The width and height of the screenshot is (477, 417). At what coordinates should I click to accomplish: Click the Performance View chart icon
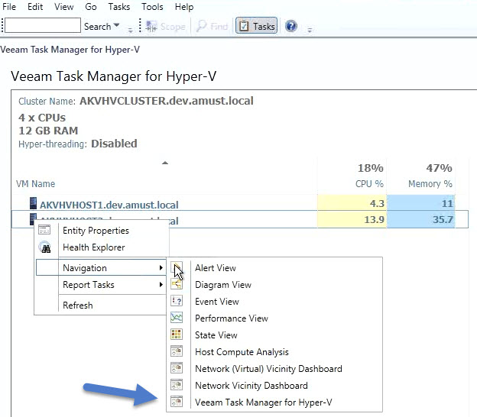[177, 318]
